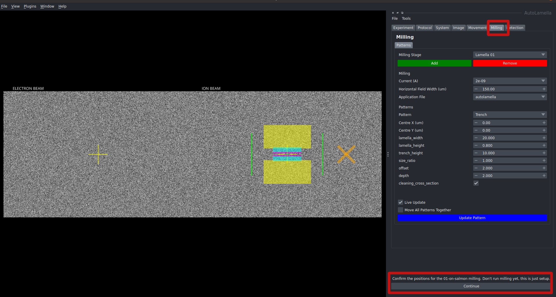Open the Plugins menu

30,6
